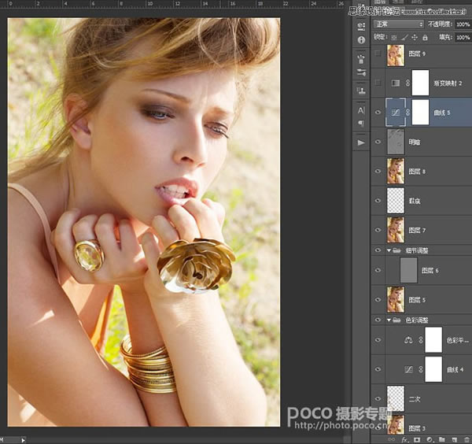Viewport: 472px width, 444px height.
Task: Select the 二次 layer
Action: tap(422, 399)
